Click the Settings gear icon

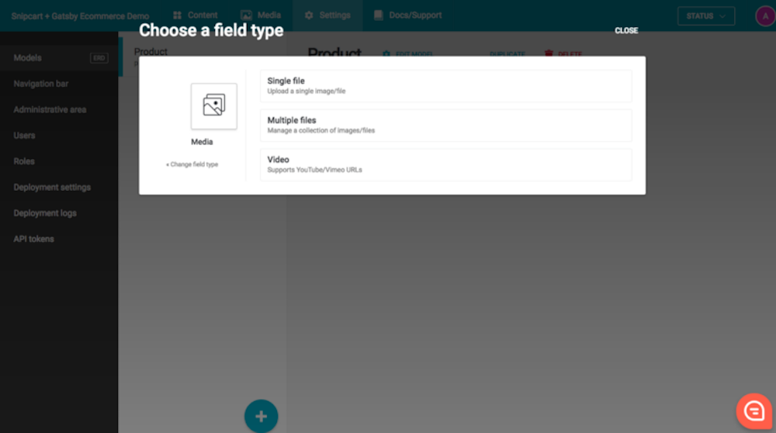(309, 16)
